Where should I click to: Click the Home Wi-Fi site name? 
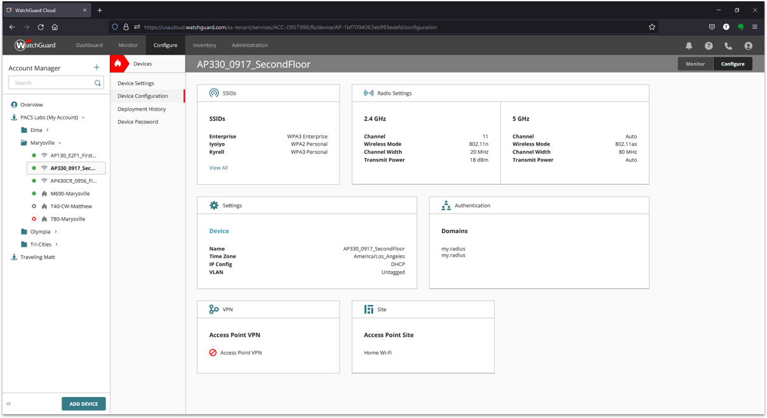coord(378,353)
